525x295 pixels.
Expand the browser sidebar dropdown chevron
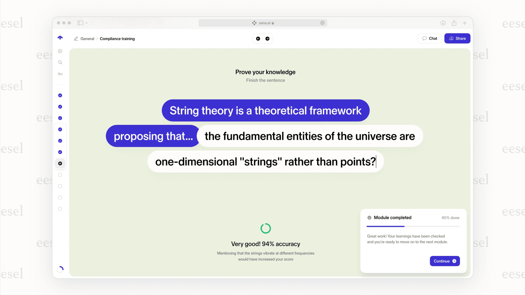point(87,23)
